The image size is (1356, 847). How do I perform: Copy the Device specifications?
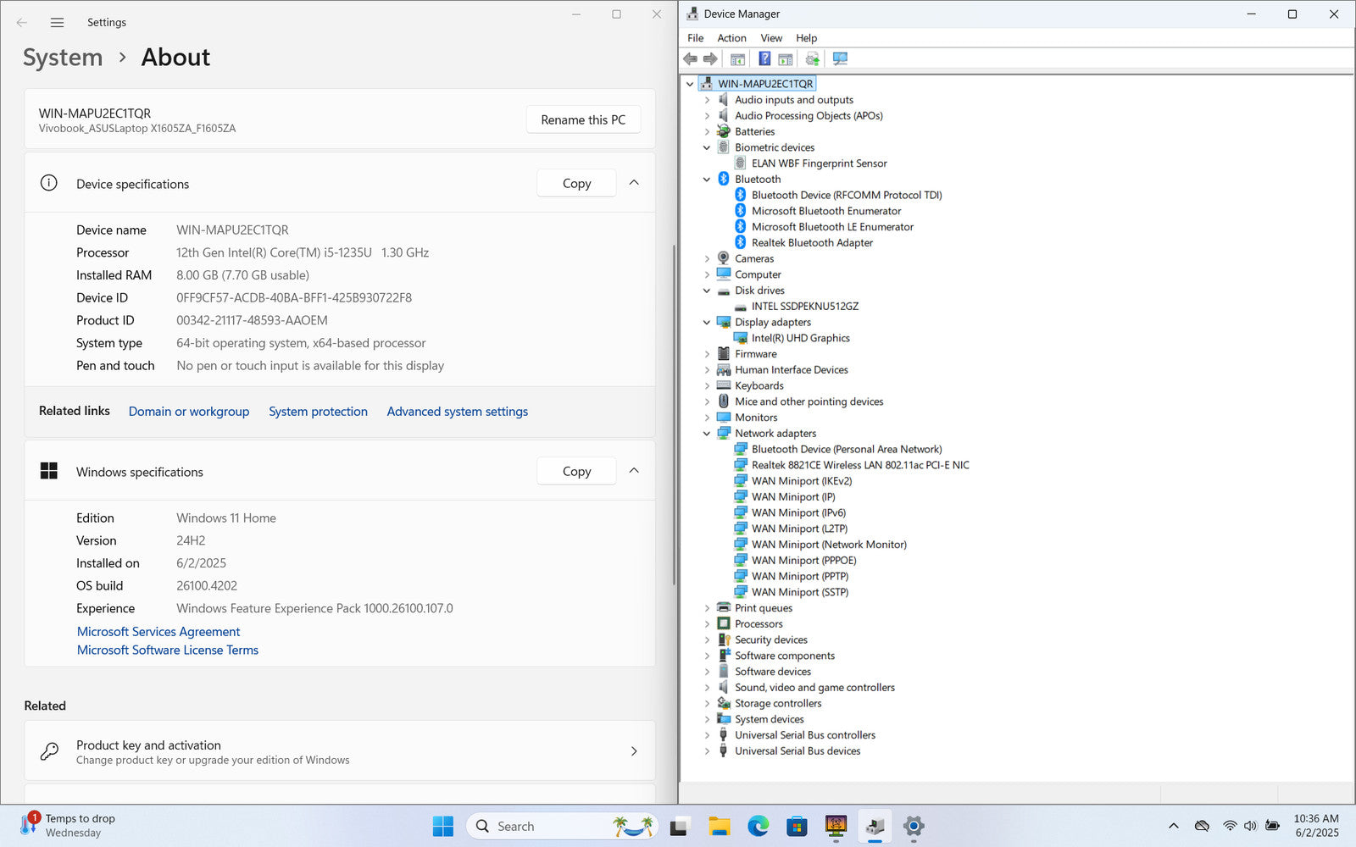tap(576, 183)
